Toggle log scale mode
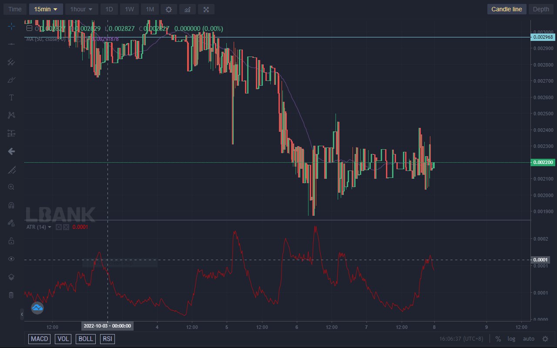 pyautogui.click(x=511, y=339)
